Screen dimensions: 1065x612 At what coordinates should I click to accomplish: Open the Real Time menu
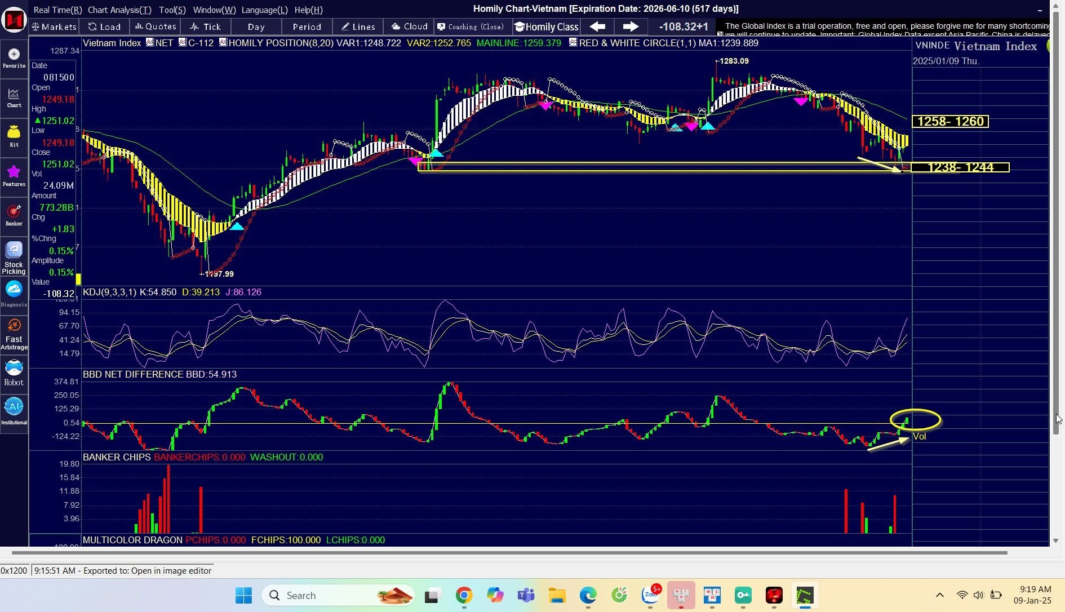pos(57,10)
